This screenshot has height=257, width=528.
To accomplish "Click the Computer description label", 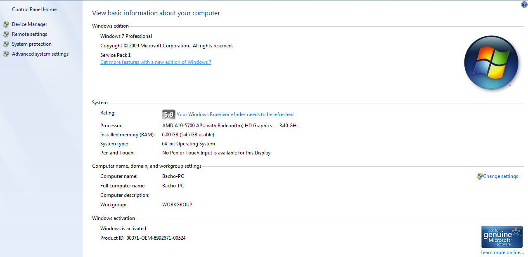I will 125,195.
